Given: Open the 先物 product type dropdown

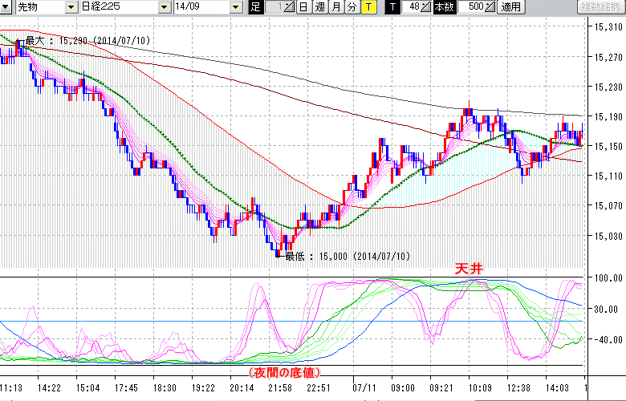Looking at the screenshot, I should (x=73, y=7).
